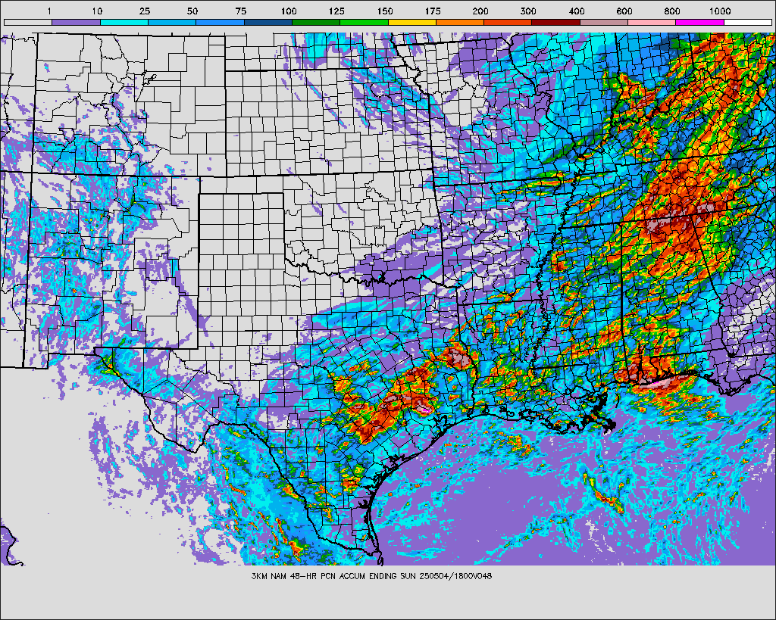This screenshot has height=620, width=776.
Task: Click the light gray swatch before 1
Action: (28, 22)
